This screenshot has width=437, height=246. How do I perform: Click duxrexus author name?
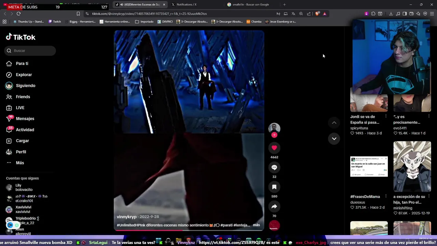(357, 202)
